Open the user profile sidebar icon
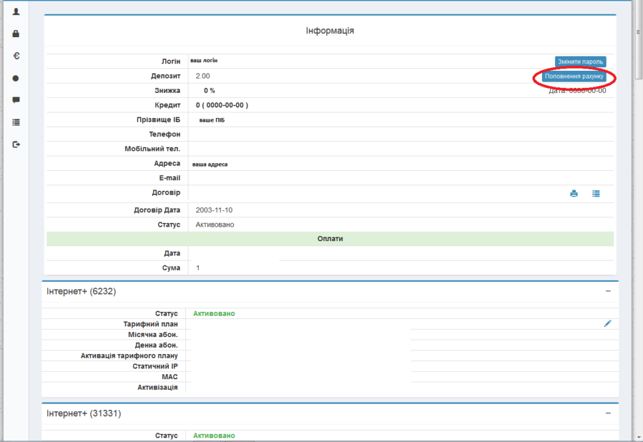Image resolution: width=643 pixels, height=442 pixels. tap(16, 11)
